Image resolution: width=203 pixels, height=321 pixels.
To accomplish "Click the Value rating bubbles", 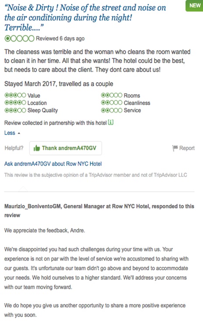I will click(x=15, y=95).
